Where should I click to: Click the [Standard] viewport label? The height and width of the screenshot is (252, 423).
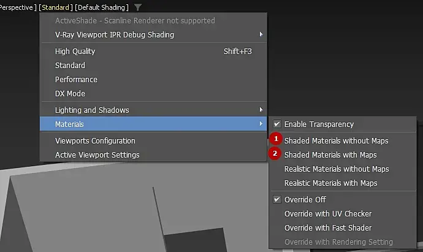click(55, 7)
